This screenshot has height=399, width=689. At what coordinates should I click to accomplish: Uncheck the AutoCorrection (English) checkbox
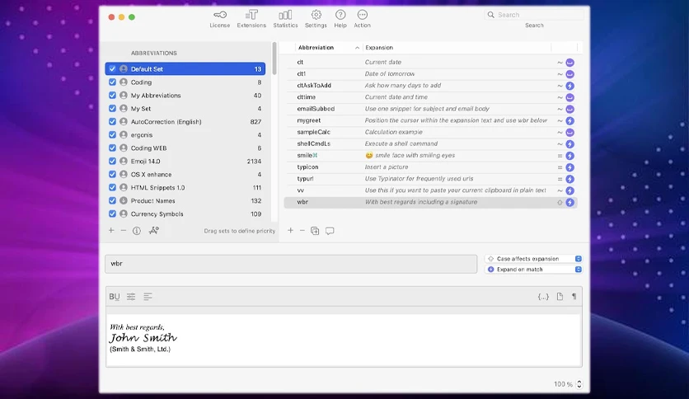point(112,122)
